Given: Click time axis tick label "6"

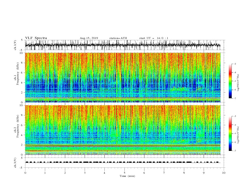Looking at the screenshot, I should click(144, 173).
